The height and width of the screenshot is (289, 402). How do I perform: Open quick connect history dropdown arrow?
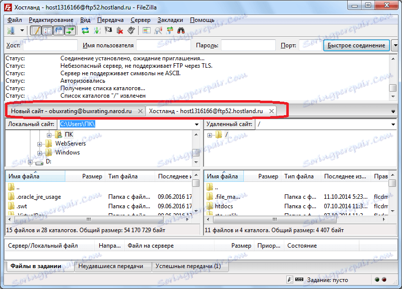point(396,45)
